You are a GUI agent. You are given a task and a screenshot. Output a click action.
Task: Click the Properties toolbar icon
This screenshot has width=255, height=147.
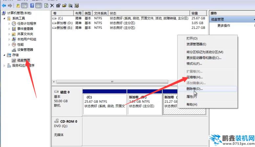[x=58, y=6]
